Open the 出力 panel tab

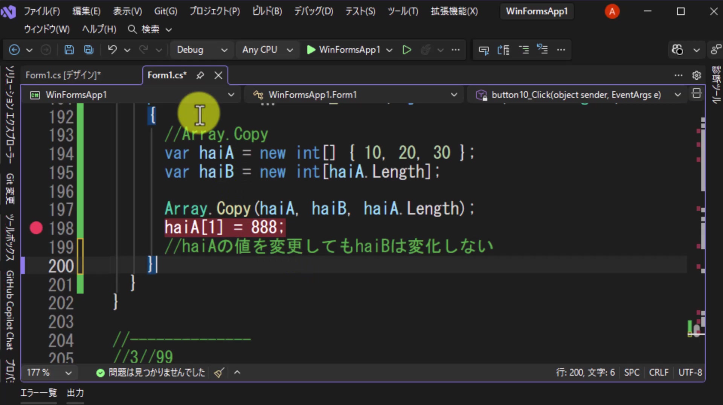point(75,393)
